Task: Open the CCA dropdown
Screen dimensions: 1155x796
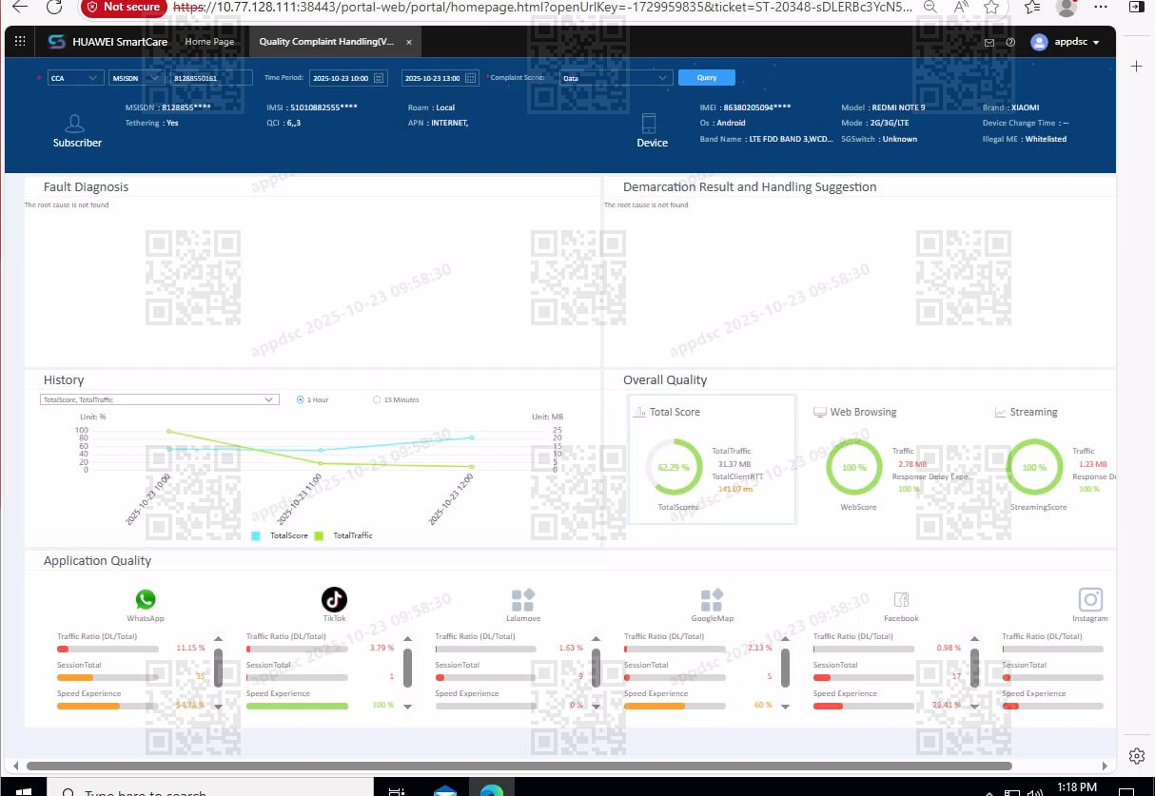Action: tap(75, 78)
